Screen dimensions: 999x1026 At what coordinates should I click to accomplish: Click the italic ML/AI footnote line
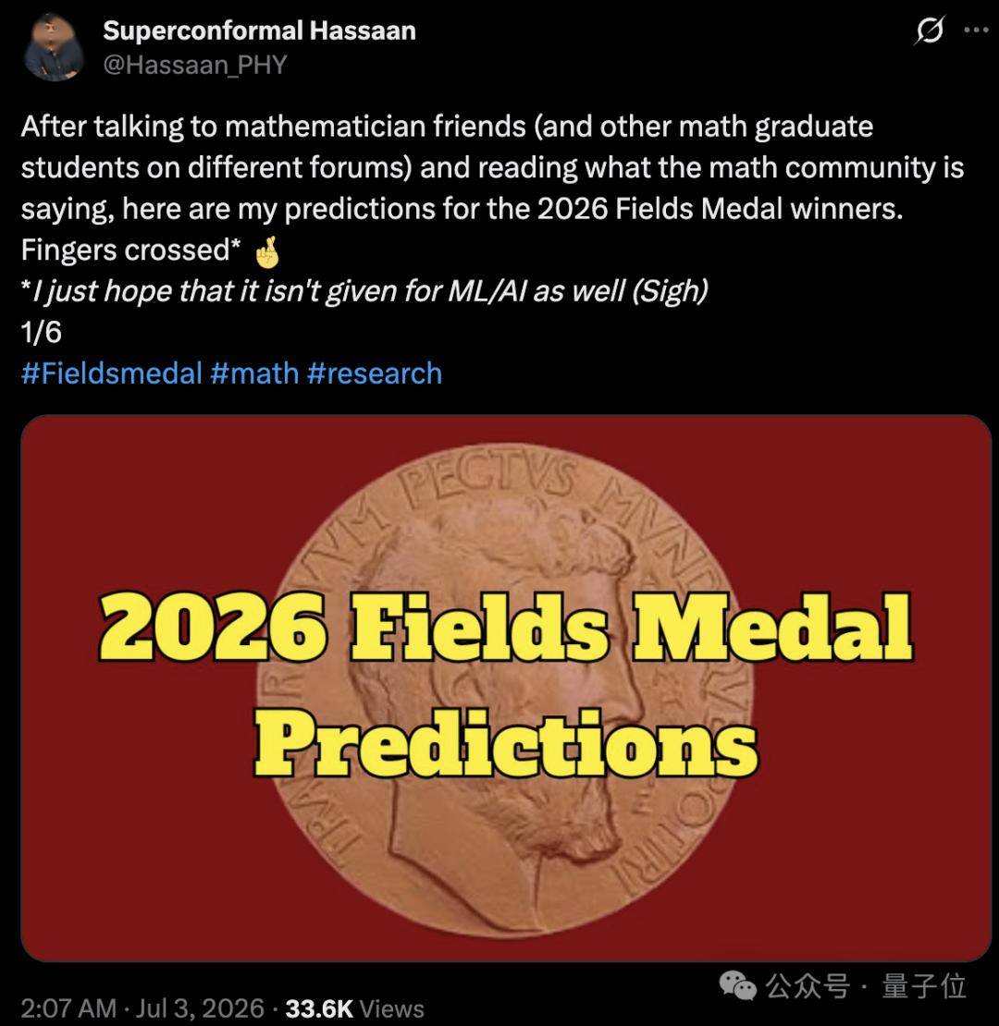364,291
